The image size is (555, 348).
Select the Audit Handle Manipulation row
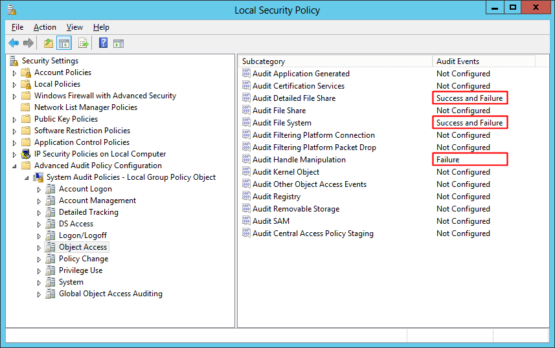299,160
